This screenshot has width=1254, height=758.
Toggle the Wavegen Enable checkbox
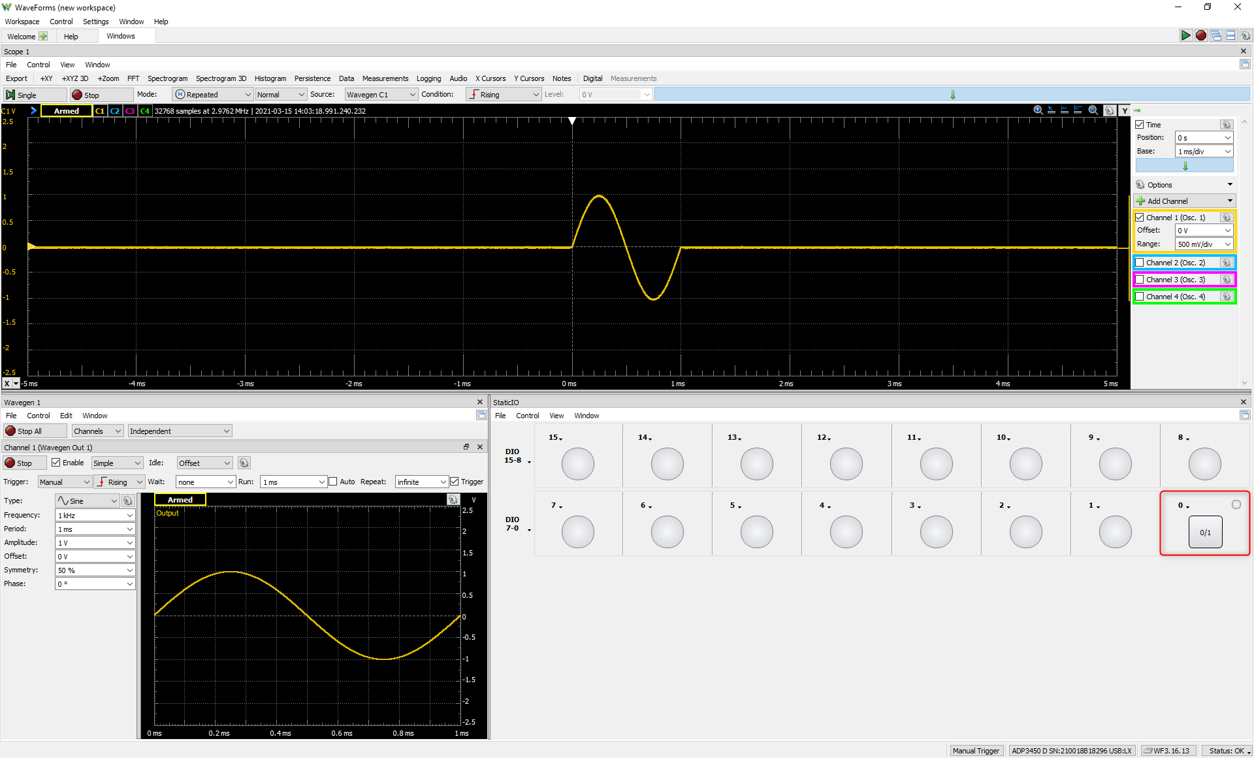tap(56, 463)
